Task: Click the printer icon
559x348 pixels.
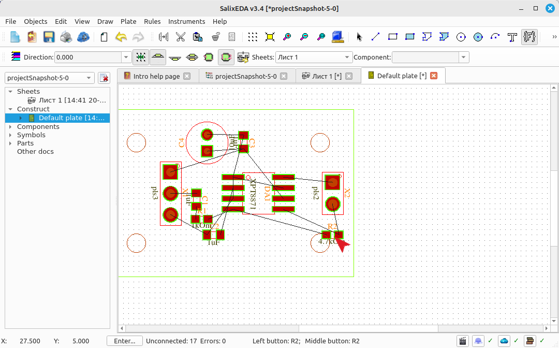Action: [x=66, y=37]
